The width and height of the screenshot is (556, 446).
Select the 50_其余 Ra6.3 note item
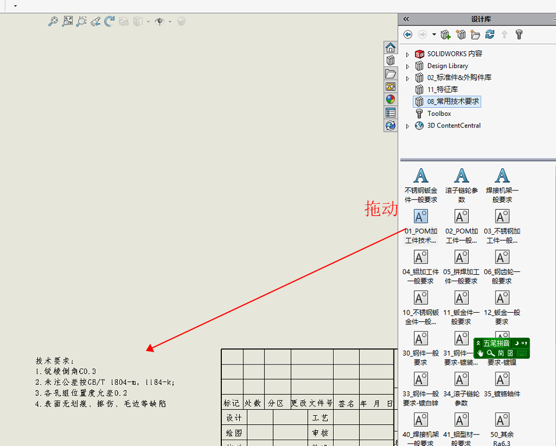coord(502,429)
